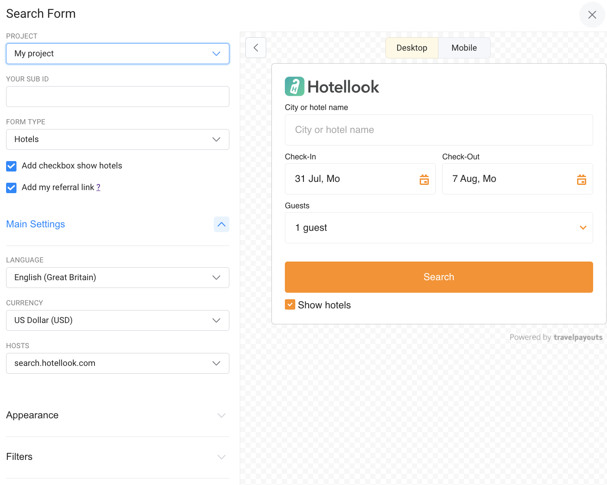The height and width of the screenshot is (485, 607).
Task: Collapse Main Settings with the chevron button
Action: click(222, 224)
